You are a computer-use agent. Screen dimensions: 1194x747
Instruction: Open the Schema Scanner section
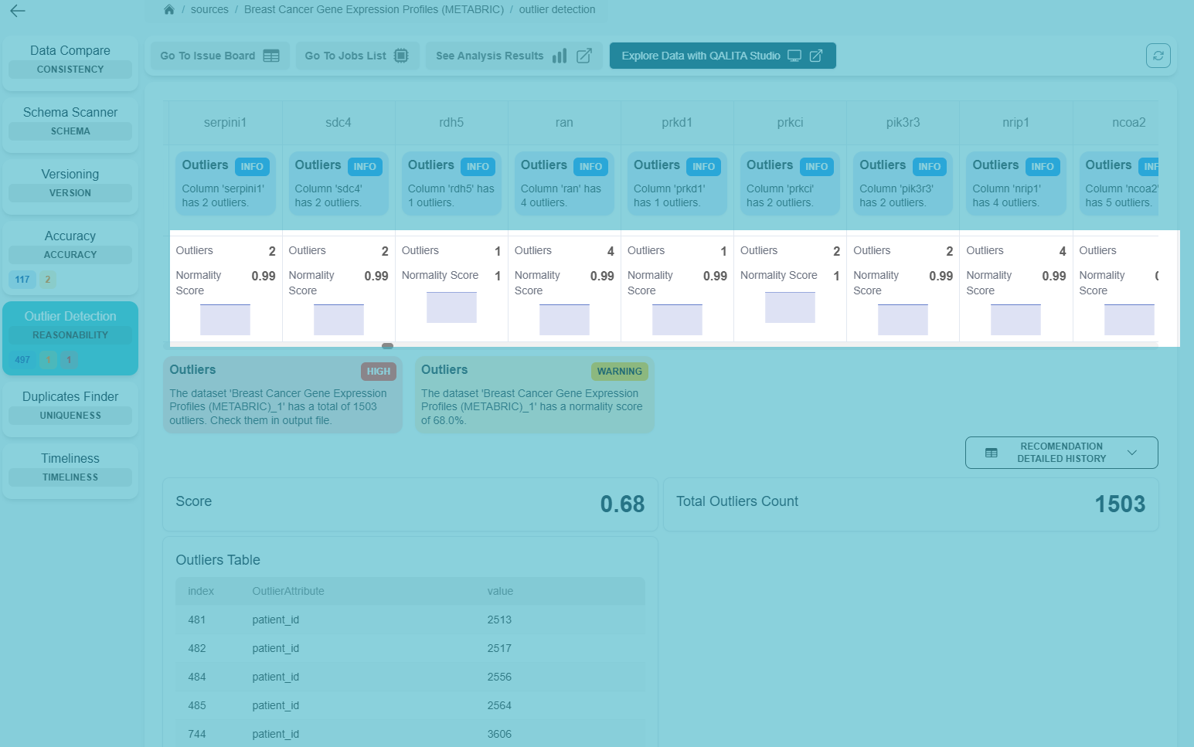70,121
